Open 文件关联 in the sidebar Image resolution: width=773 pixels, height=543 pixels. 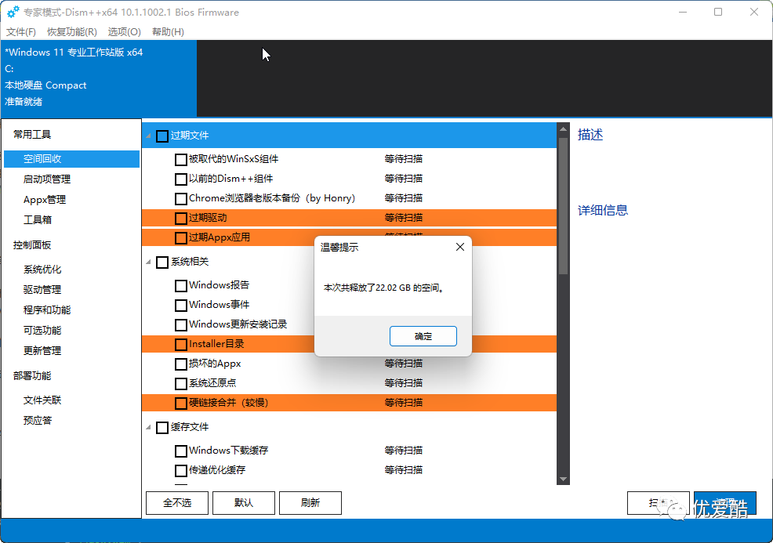pos(42,400)
